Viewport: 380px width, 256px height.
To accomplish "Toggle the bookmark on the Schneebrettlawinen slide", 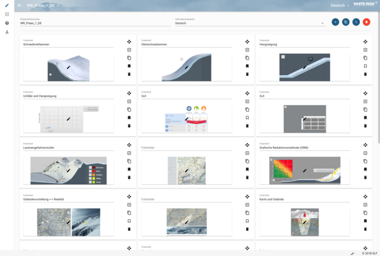I will (129, 66).
